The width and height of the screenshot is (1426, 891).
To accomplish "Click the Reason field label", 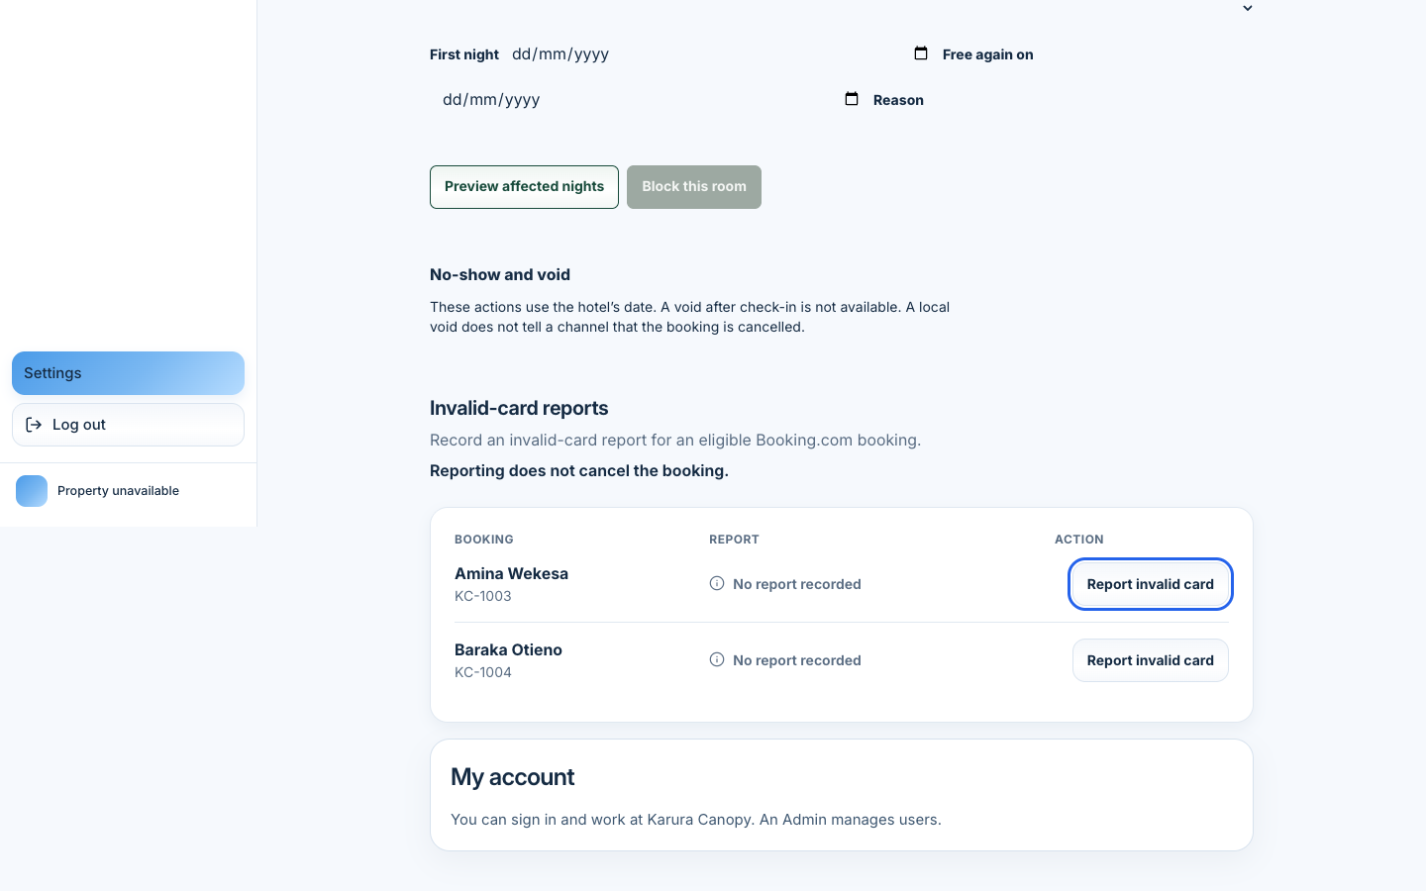I will [x=898, y=100].
